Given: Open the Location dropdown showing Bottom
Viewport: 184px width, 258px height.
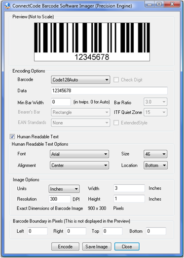Looking at the screenshot, I should click(x=155, y=165).
